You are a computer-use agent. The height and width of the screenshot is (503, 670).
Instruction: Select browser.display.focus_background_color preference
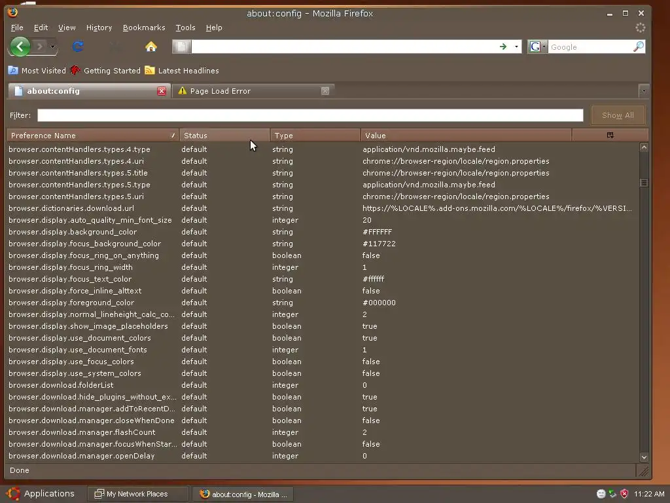323,244
